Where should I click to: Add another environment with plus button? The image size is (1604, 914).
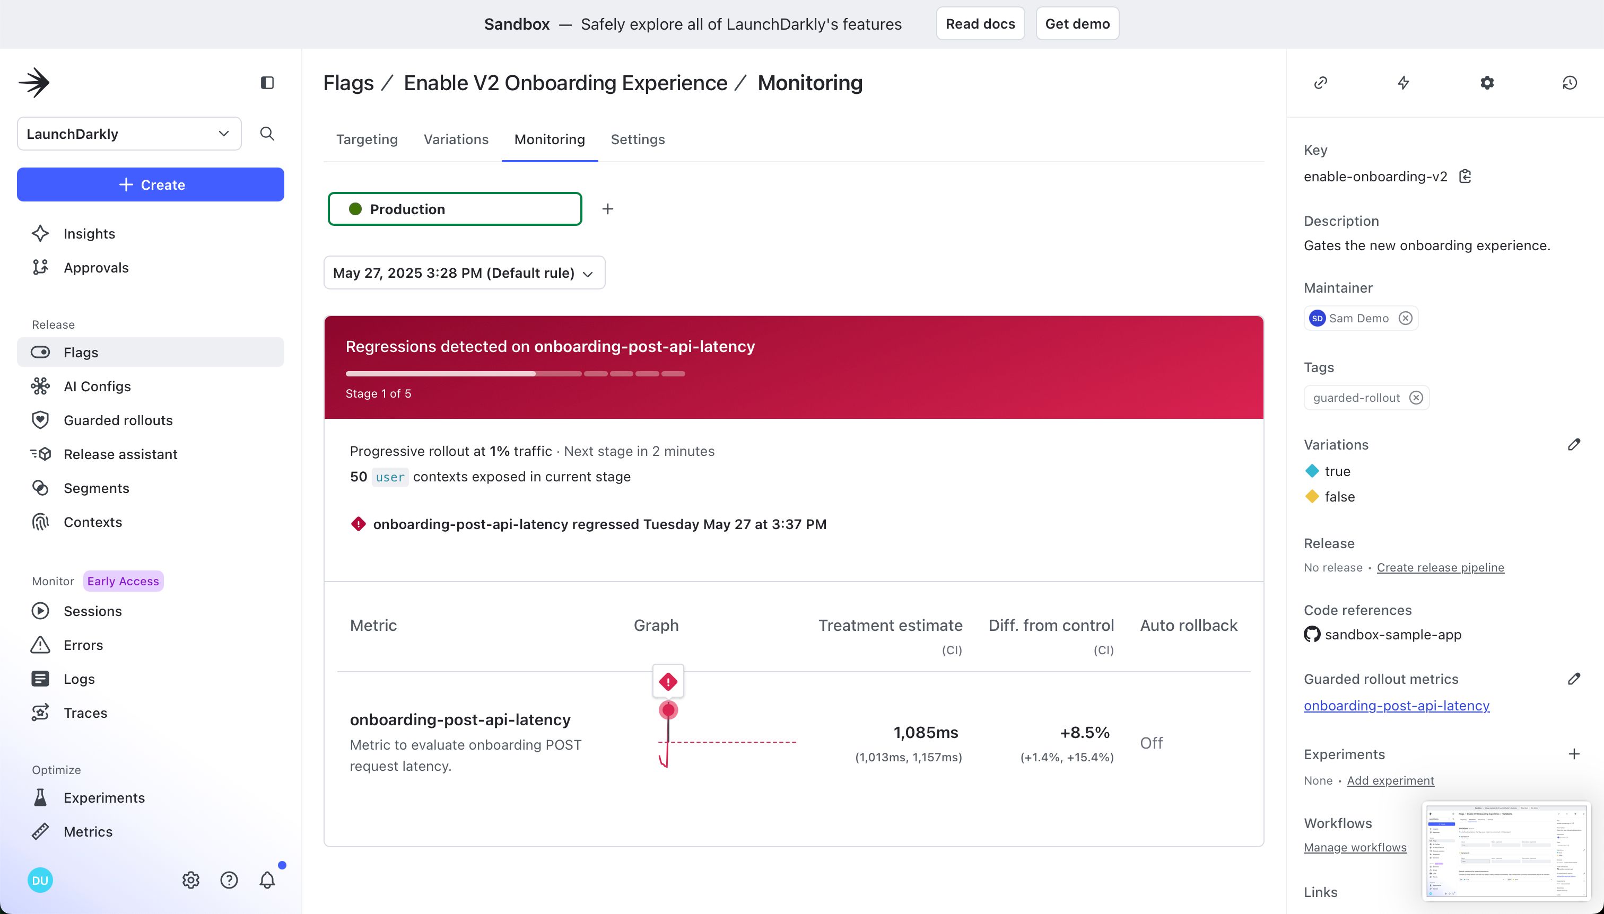tap(607, 209)
